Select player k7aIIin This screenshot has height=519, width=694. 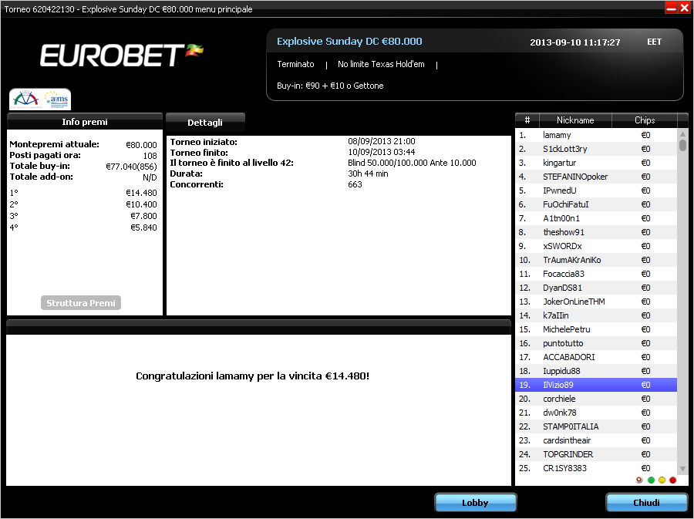click(596, 315)
